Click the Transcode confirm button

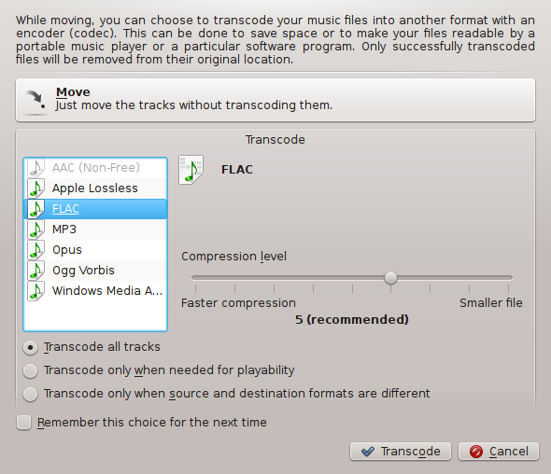pyautogui.click(x=401, y=452)
